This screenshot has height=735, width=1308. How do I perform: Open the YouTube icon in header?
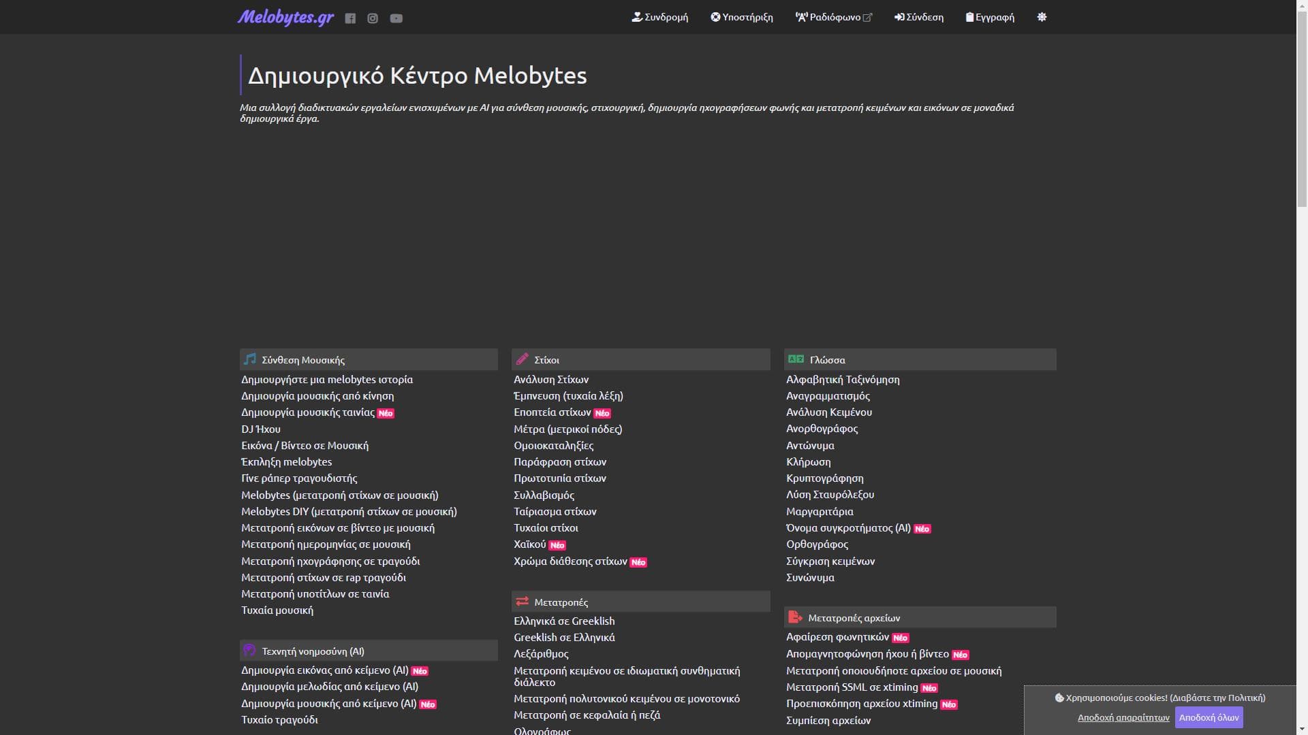[x=396, y=18]
